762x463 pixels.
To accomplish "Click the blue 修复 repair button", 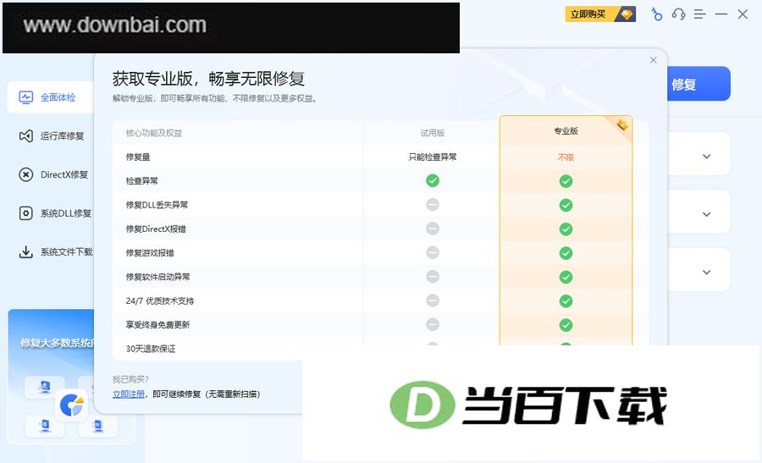I will click(x=698, y=84).
